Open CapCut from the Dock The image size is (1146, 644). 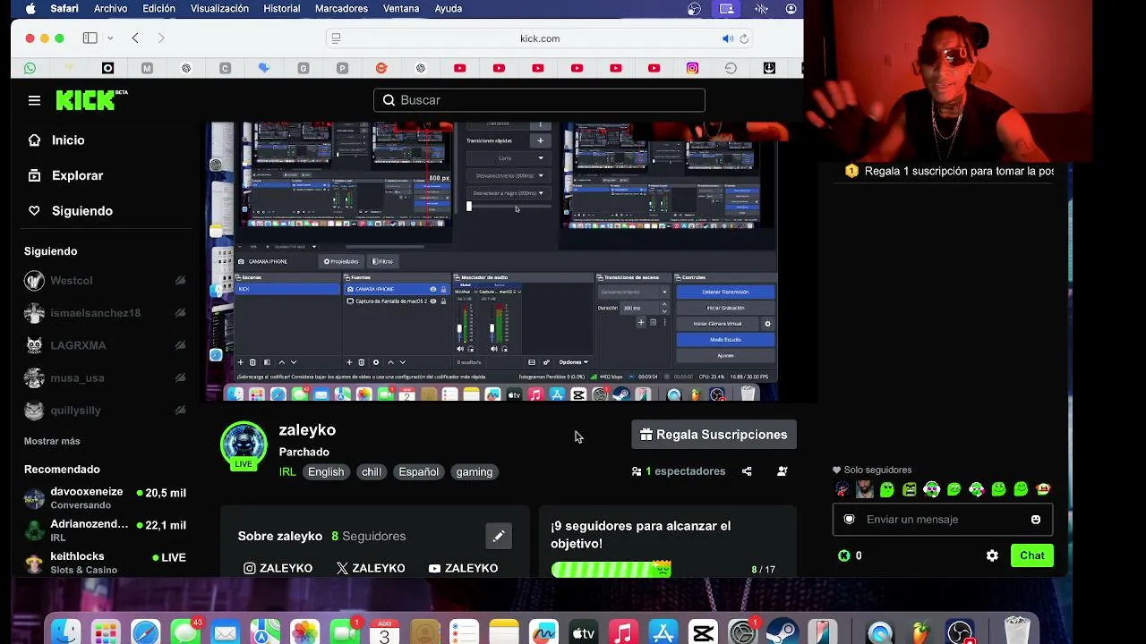[703, 632]
